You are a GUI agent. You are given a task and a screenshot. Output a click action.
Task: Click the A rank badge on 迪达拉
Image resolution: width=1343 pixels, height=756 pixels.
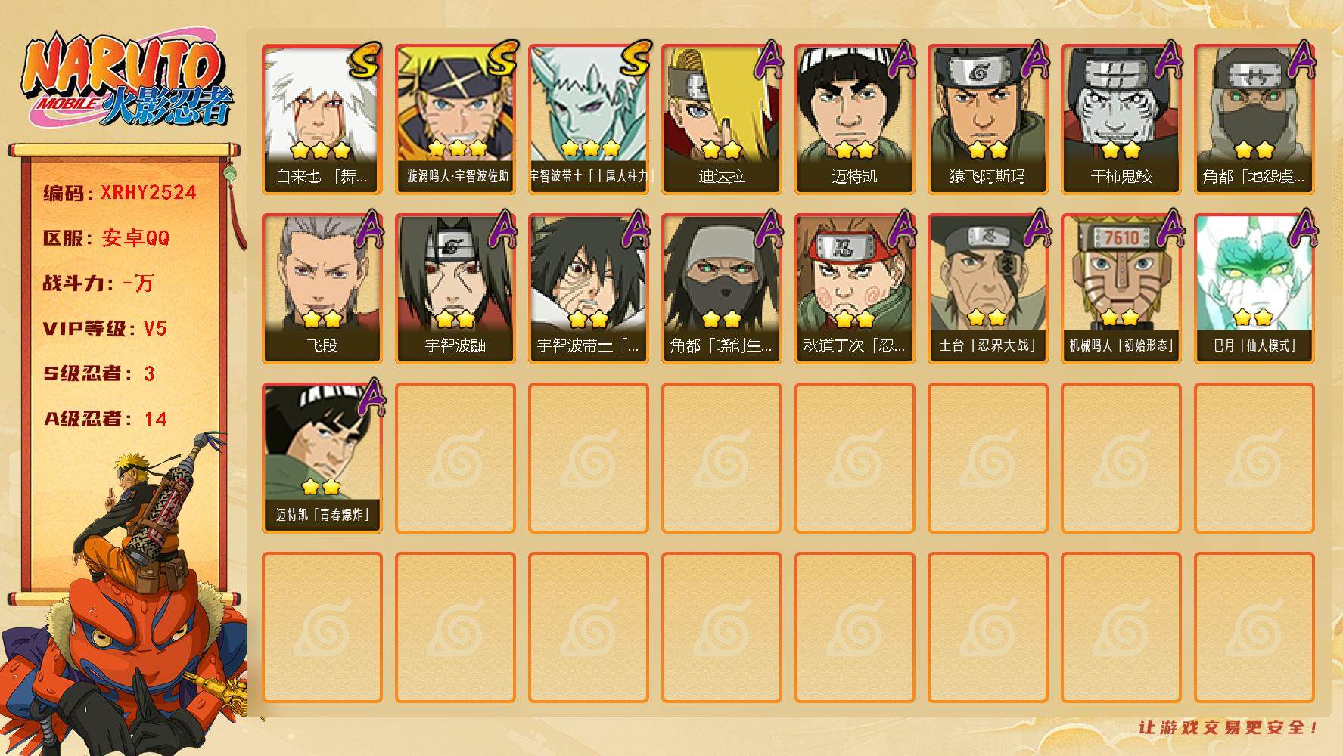point(768,60)
